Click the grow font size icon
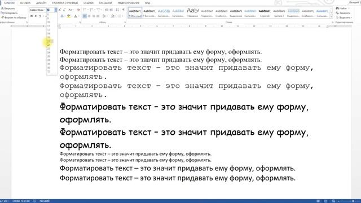 [x=60, y=10]
